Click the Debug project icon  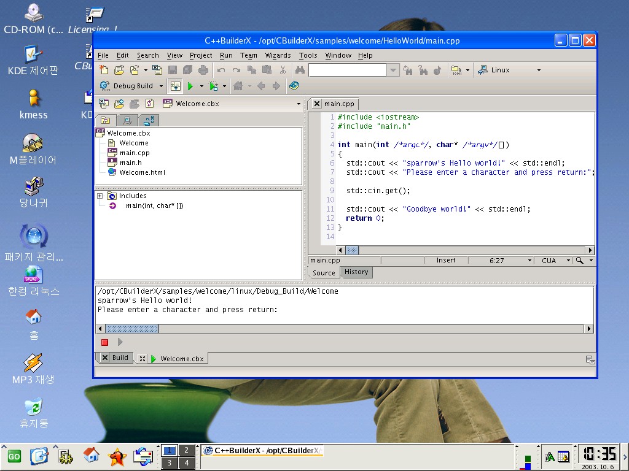(x=213, y=86)
